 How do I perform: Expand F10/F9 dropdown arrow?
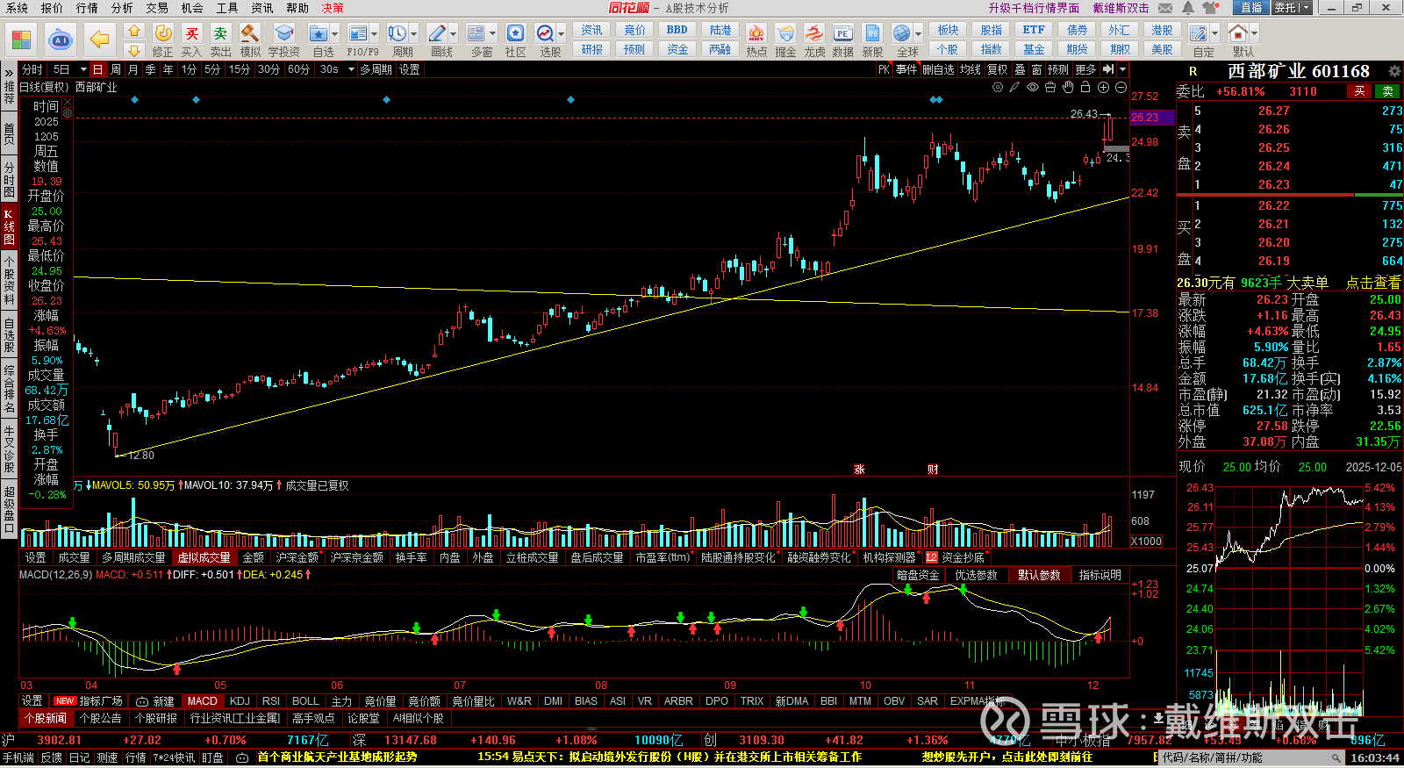click(374, 33)
